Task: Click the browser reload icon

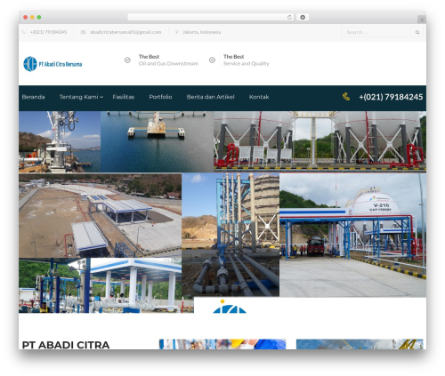Action: point(289,17)
